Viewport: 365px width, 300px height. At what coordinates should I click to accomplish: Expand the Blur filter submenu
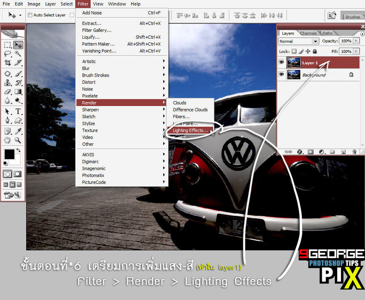tap(122, 68)
